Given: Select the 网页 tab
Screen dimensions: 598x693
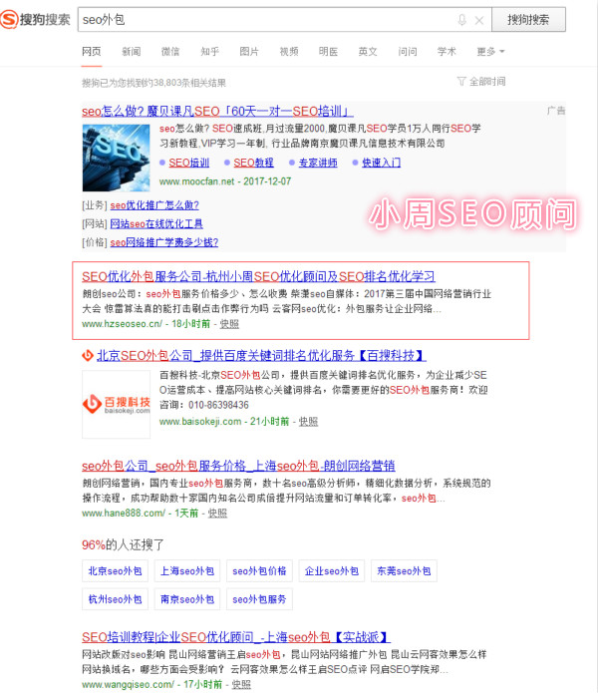Looking at the screenshot, I should [x=92, y=51].
